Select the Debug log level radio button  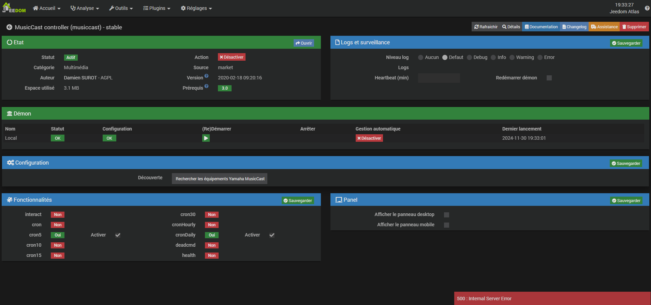(x=470, y=58)
